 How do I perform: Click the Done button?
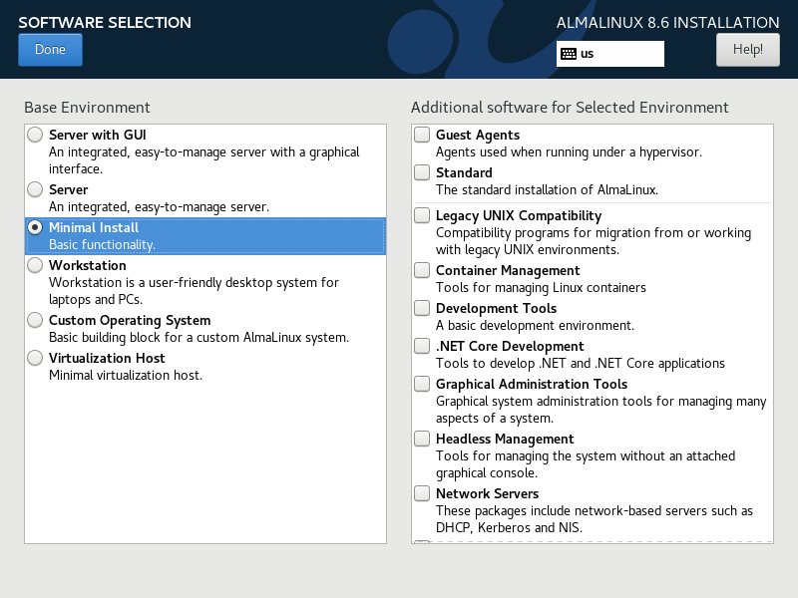[x=50, y=49]
